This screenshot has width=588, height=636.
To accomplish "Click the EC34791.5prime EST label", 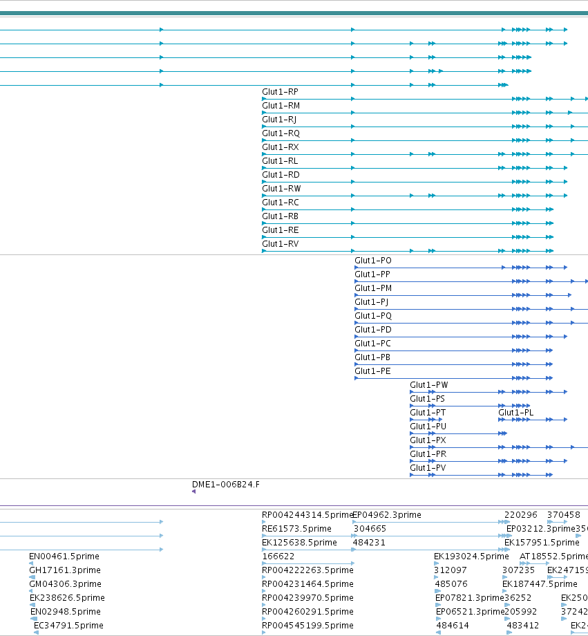I will (68, 625).
